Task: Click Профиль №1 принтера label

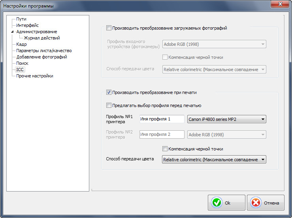Action: coord(119,119)
